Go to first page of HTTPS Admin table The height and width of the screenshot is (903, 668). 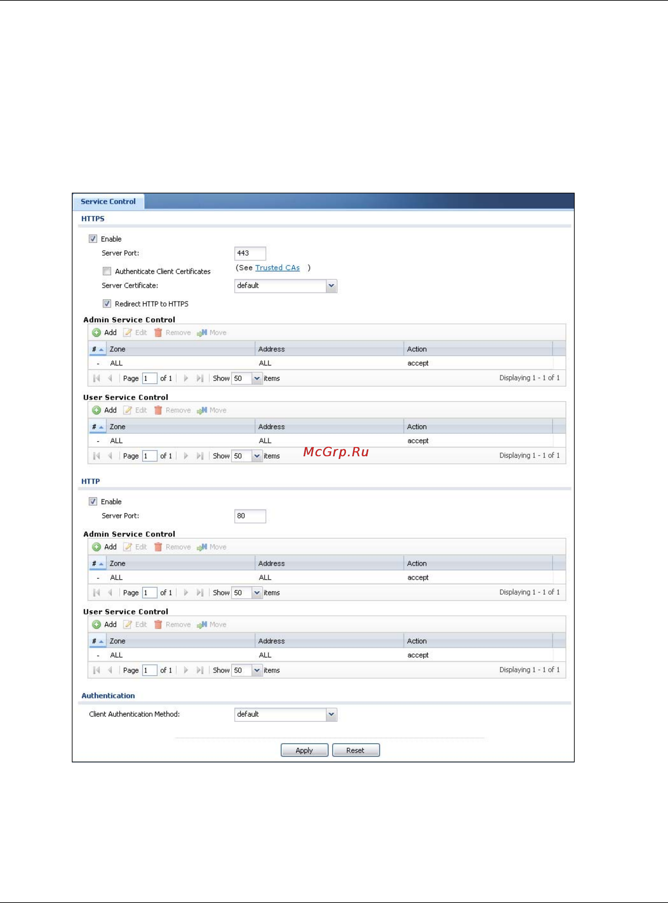point(96,378)
